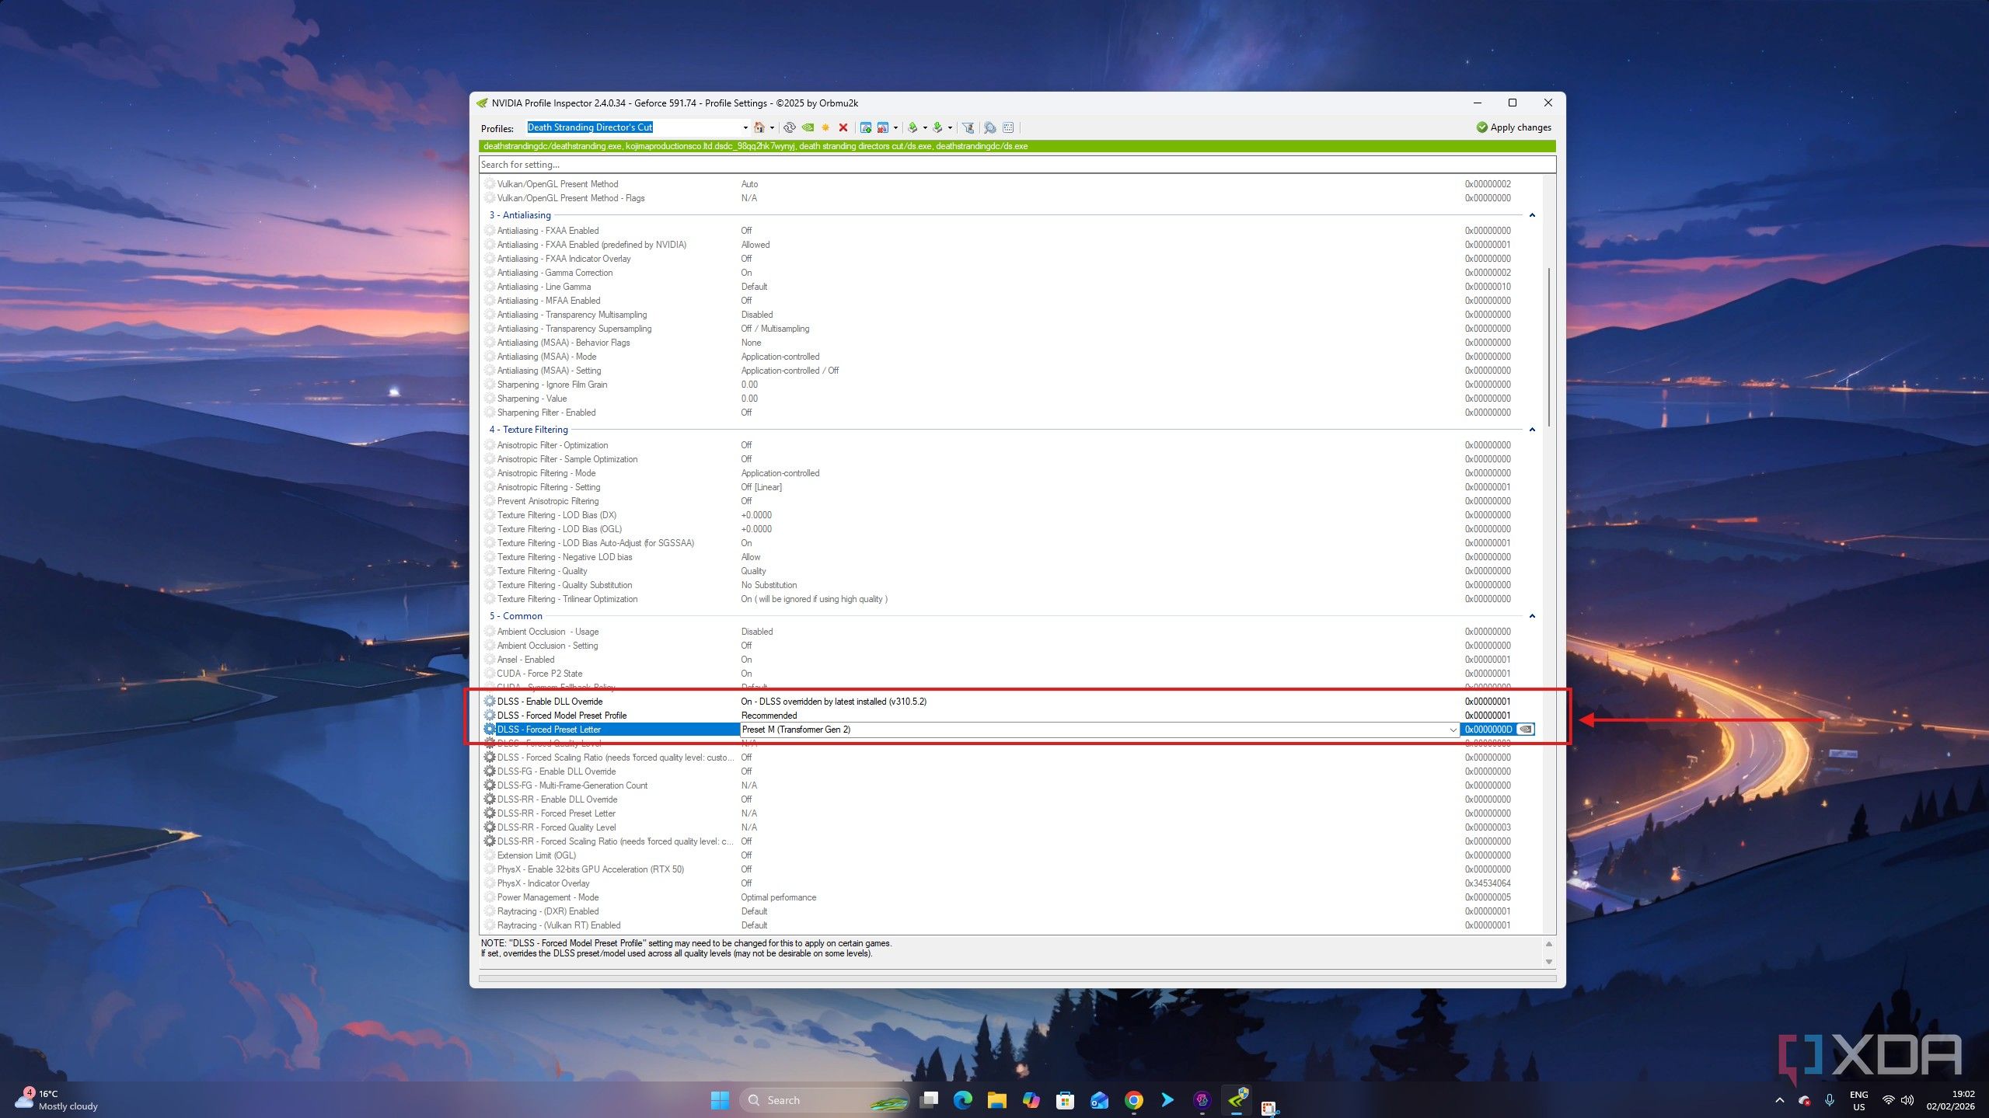
Task: Open the dropdown arrow next to the home icon
Action: click(772, 127)
